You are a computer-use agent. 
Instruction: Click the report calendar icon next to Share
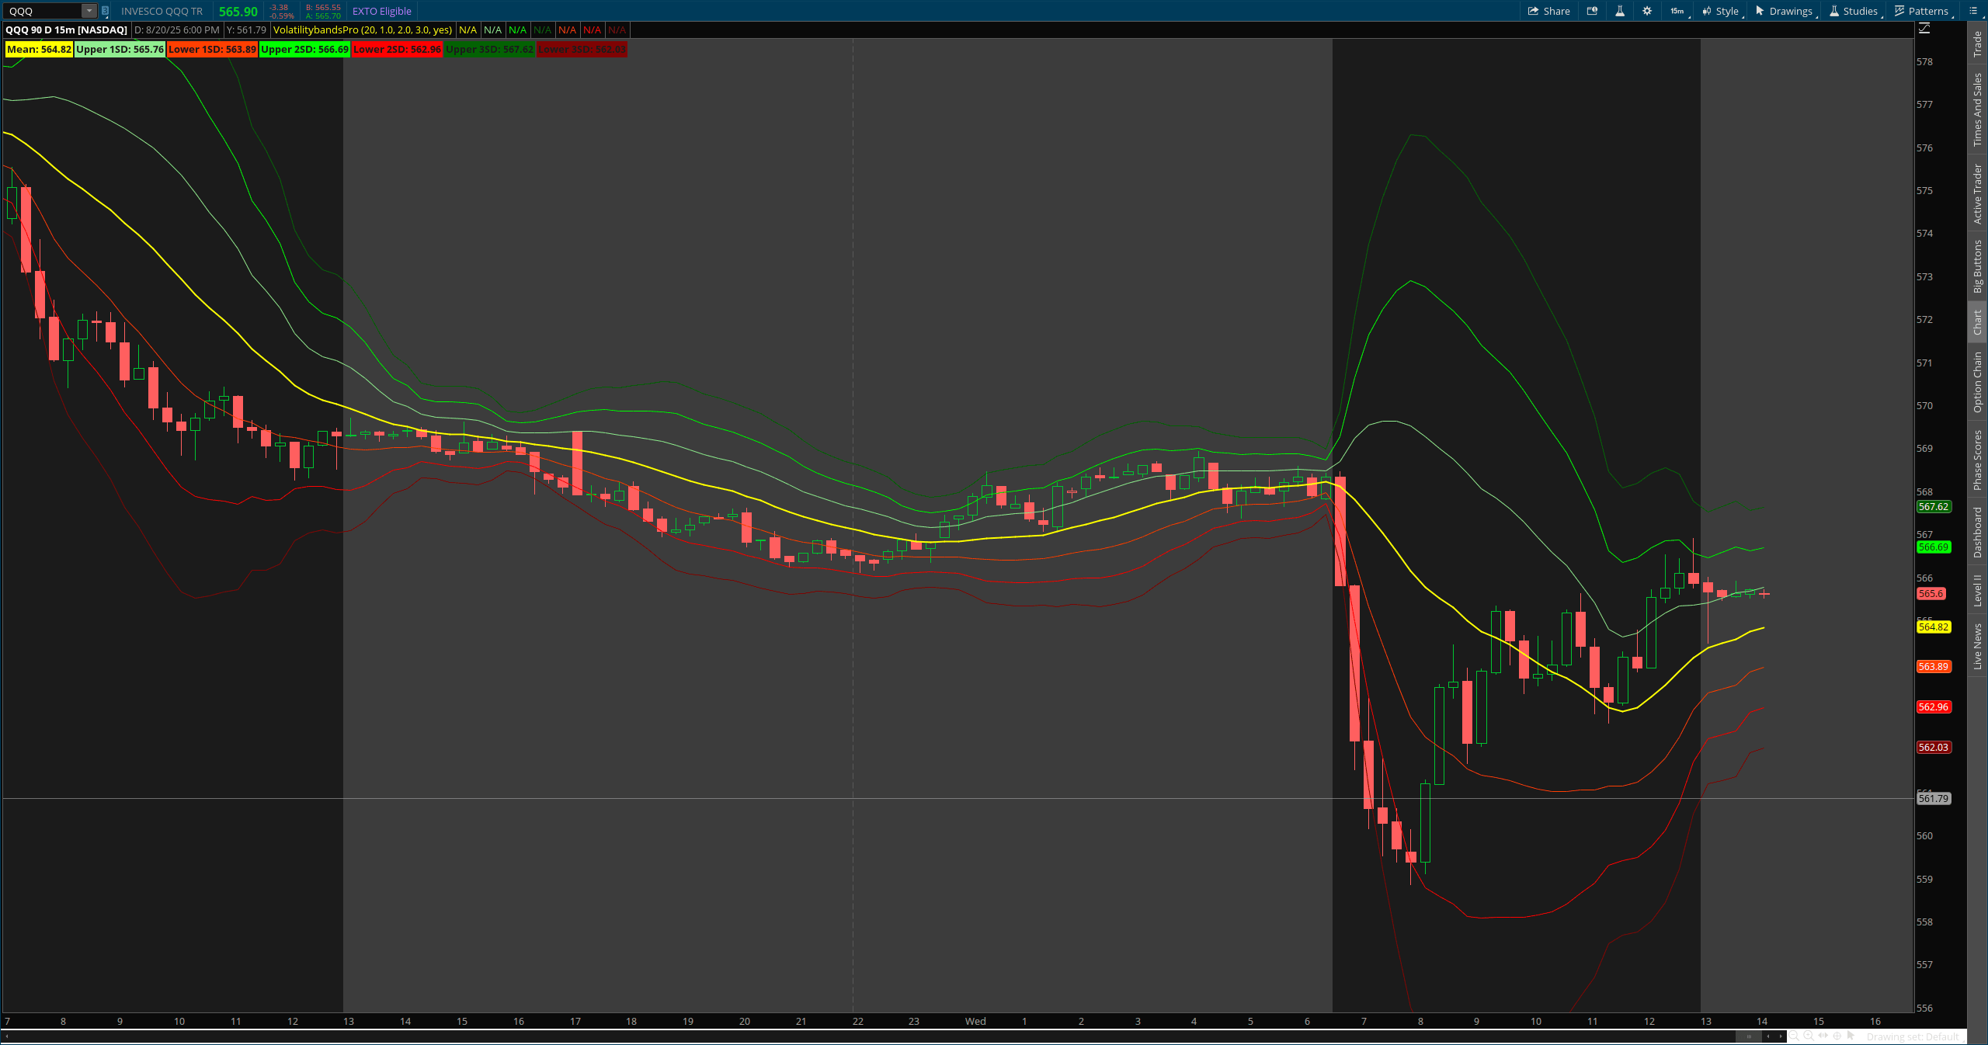point(1593,11)
